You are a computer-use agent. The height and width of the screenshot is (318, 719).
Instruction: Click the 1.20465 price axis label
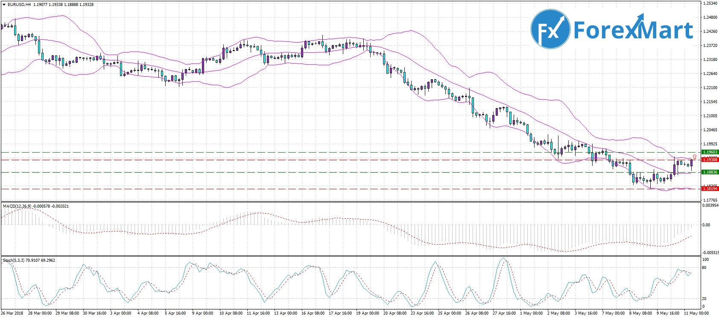click(710, 130)
